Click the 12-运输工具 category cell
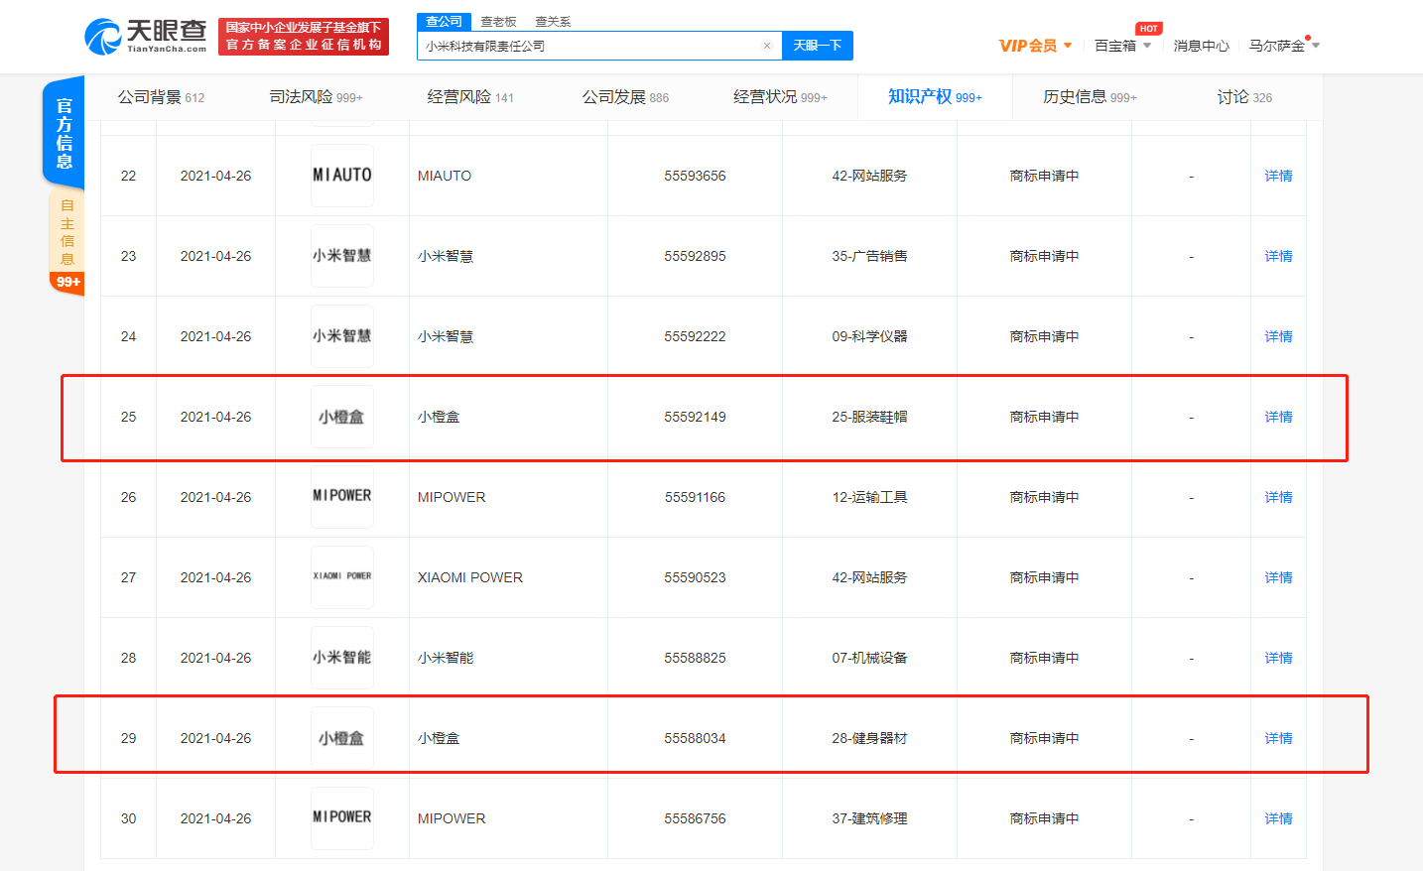Viewport: 1423px width, 871px height. [869, 497]
